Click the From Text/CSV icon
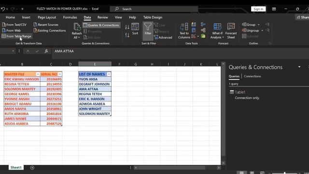309x174 pixels. (x=4, y=25)
